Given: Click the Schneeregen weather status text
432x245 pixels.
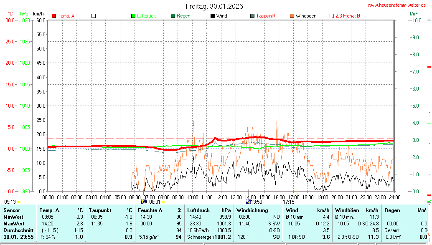Looking at the screenshot, I should point(201,237).
